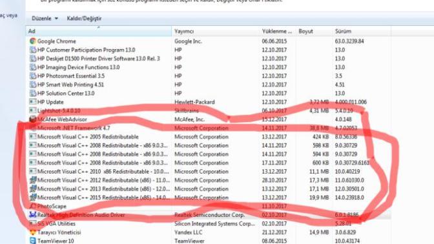Click HP Solution Center 13.0 icon

click(x=33, y=93)
